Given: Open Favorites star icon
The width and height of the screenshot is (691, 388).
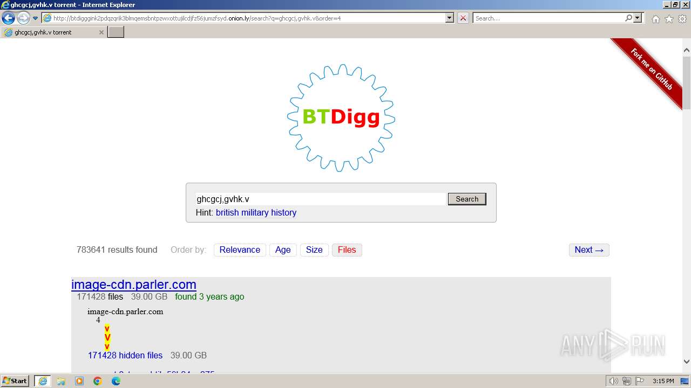Looking at the screenshot, I should [x=669, y=19].
